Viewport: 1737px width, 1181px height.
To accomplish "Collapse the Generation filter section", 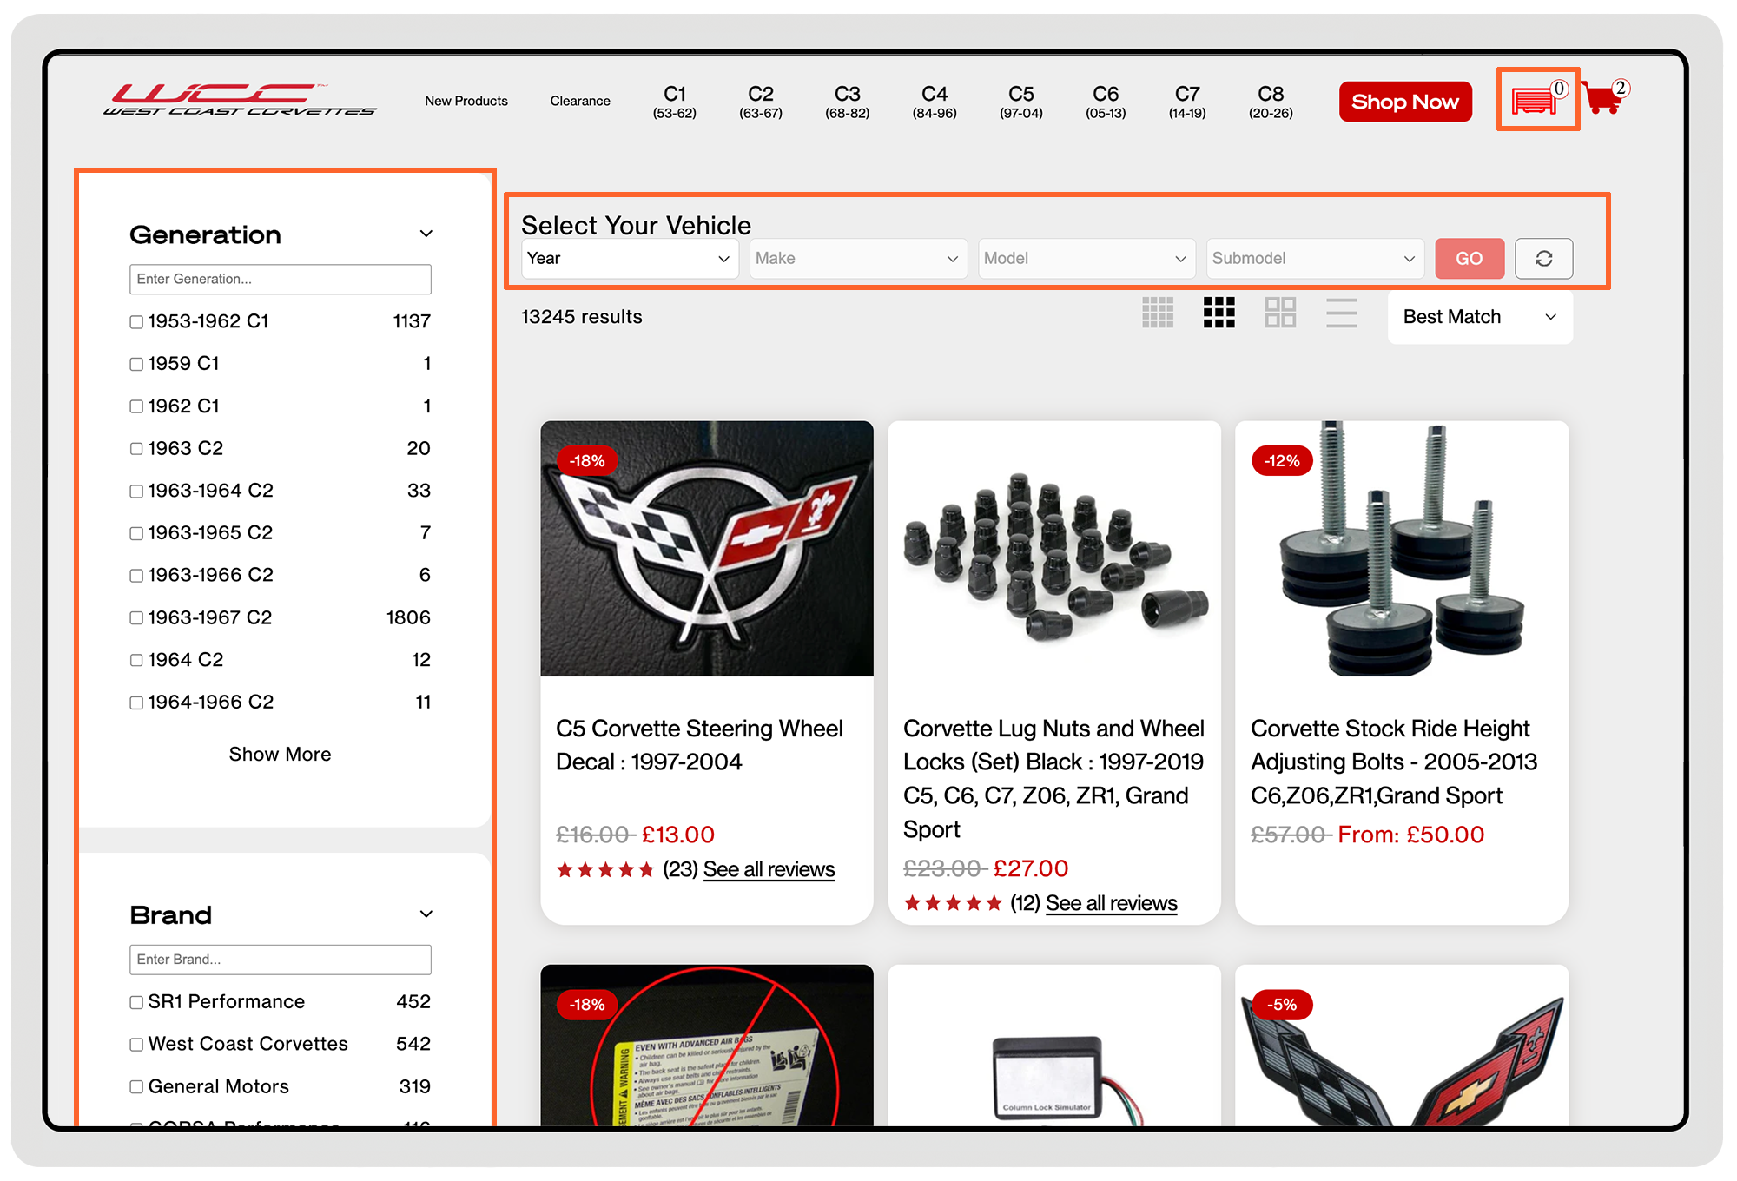I will tap(426, 234).
